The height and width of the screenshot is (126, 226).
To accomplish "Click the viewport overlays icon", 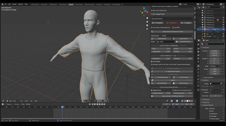I will (177, 101).
